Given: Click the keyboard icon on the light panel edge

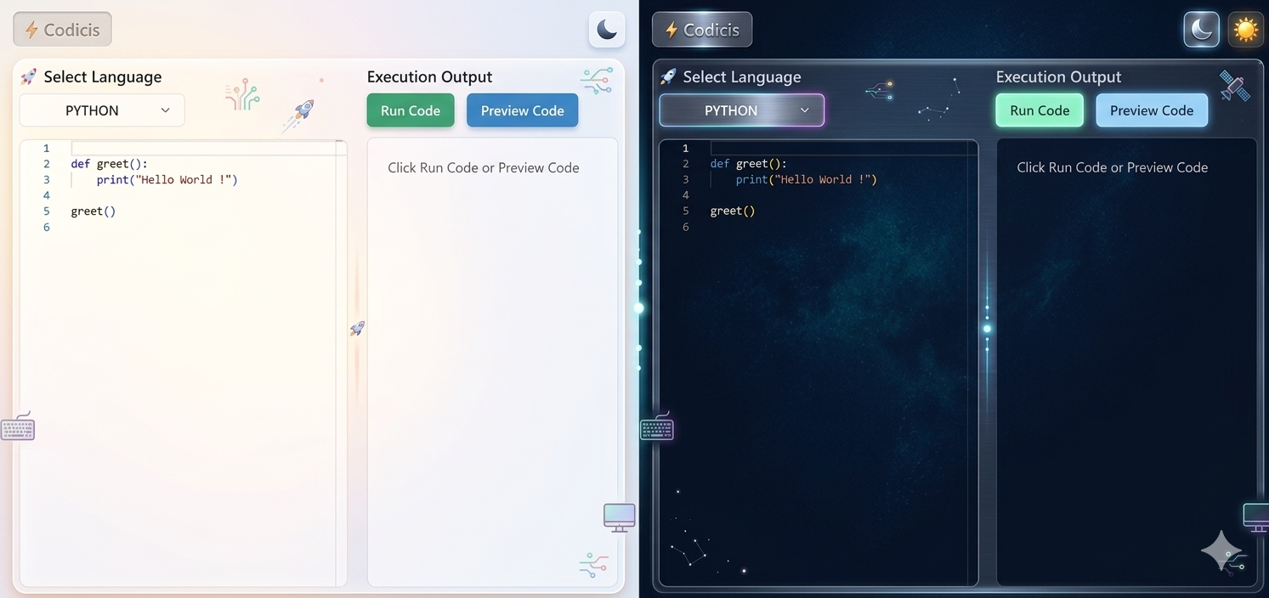Looking at the screenshot, I should coord(18,427).
